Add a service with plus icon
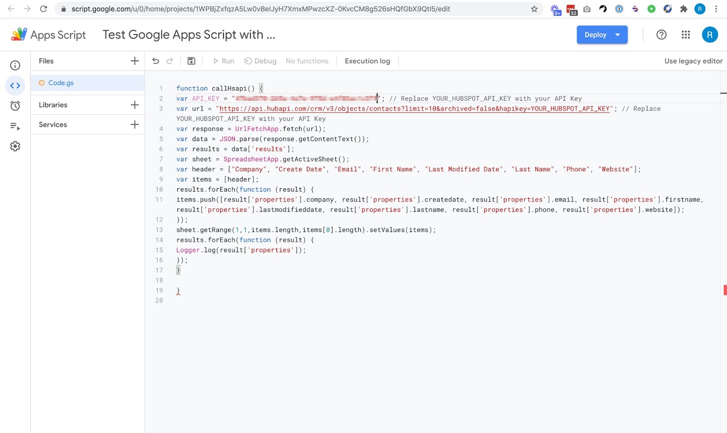Screen dimensions: 727x433 pyautogui.click(x=134, y=124)
